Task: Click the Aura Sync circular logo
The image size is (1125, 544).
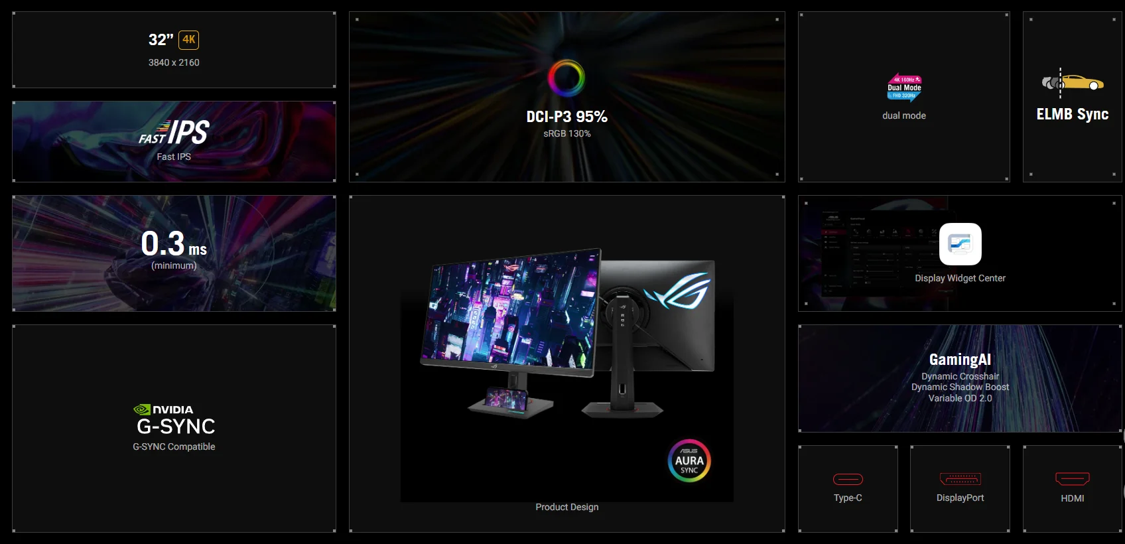Action: point(689,460)
